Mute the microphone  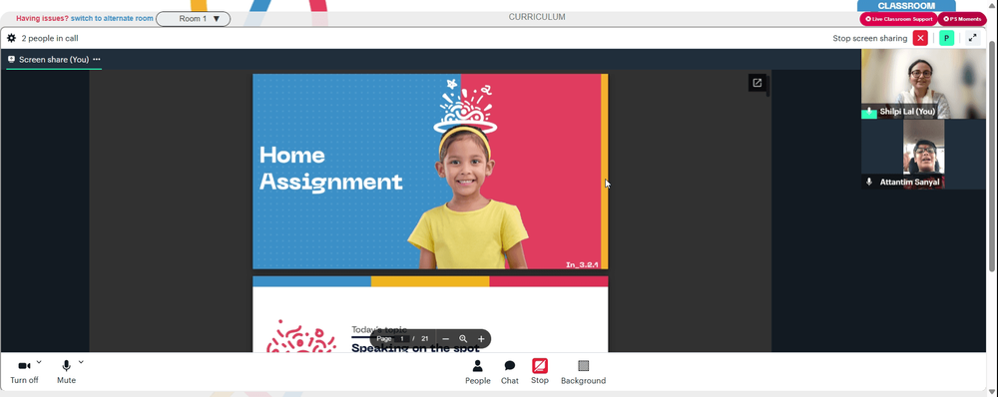[x=66, y=371]
